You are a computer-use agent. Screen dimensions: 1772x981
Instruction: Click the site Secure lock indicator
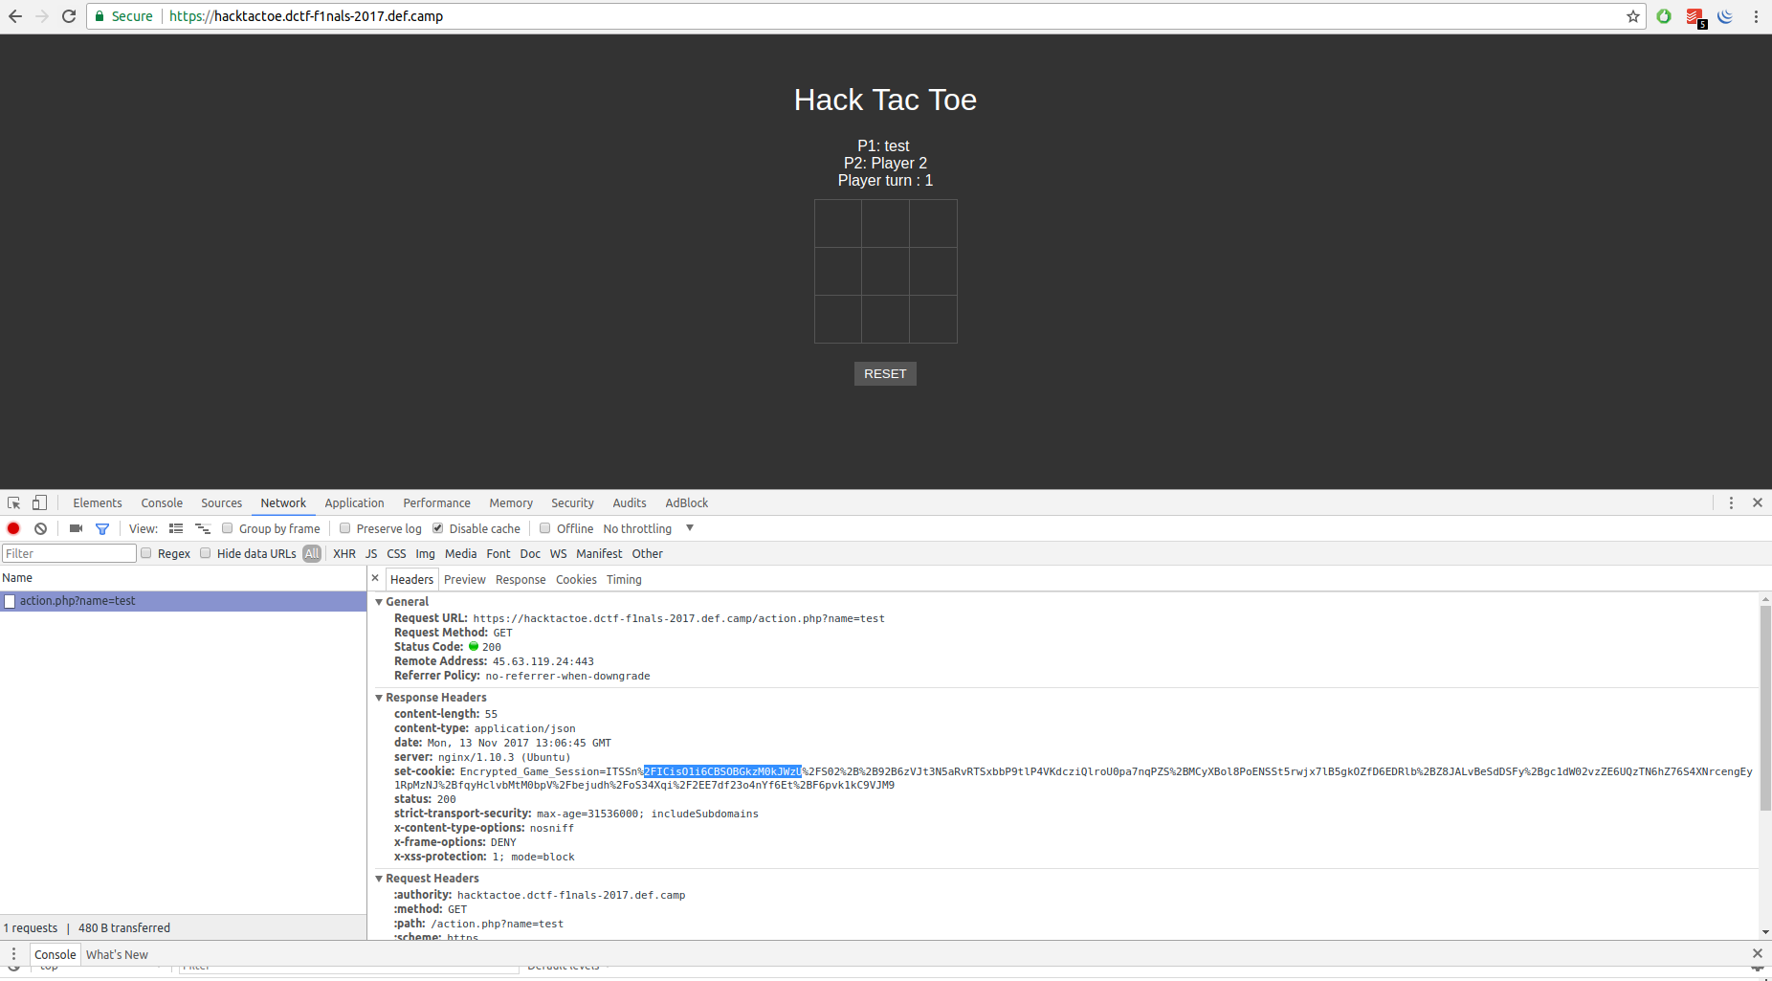124,16
